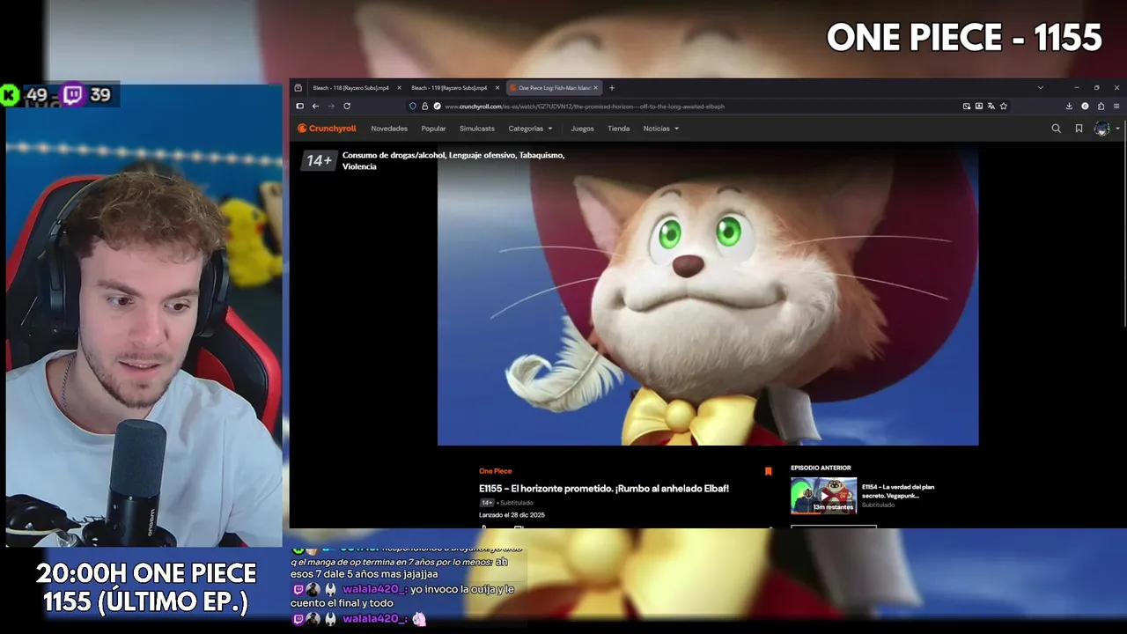The image size is (1127, 634).
Task: Open the watchlist bookmark in Crunchyroll header
Action: (1079, 129)
